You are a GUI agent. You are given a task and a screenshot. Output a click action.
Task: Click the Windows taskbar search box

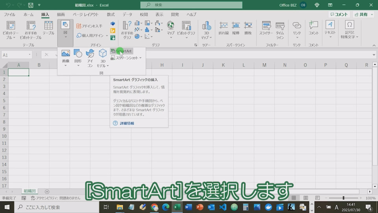tap(57, 207)
